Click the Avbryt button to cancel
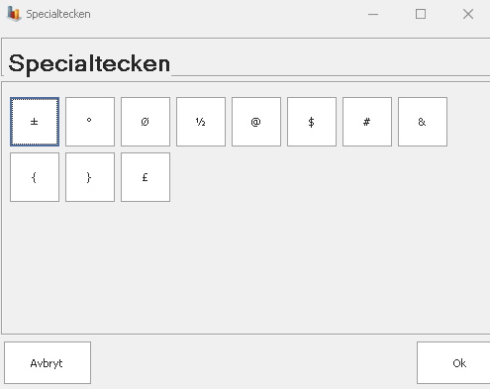The height and width of the screenshot is (389, 490). (48, 363)
